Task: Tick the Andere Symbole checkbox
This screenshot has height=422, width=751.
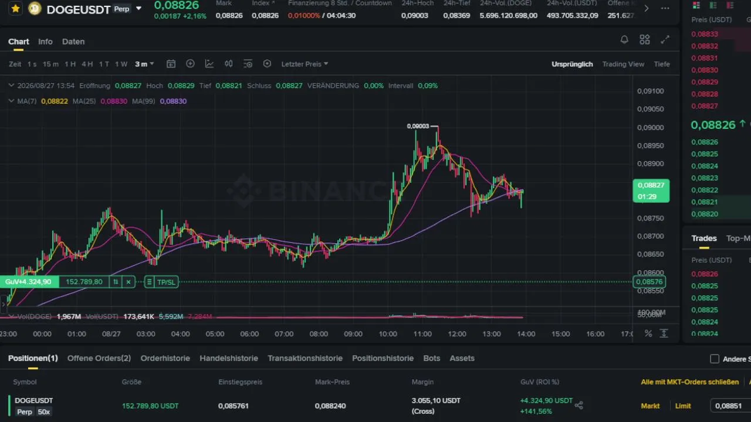Action: [715, 359]
